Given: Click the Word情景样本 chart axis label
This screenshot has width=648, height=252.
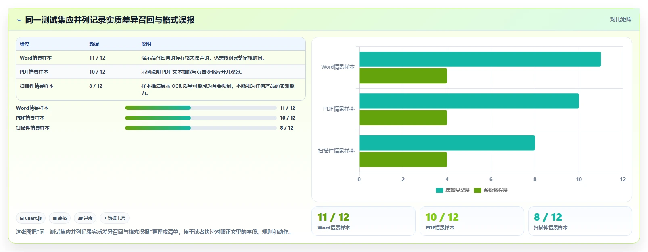Looking at the screenshot, I should [338, 67].
